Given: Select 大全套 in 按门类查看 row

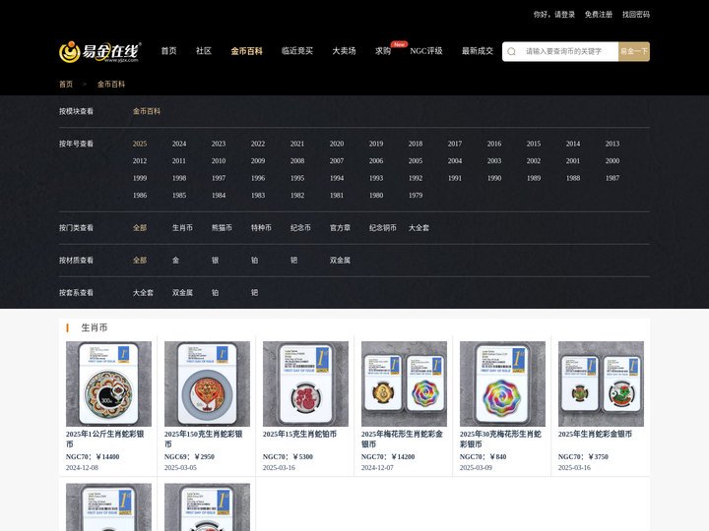Looking at the screenshot, I should point(419,227).
